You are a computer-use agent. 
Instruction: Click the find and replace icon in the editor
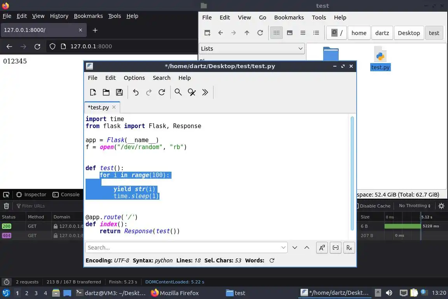(191, 92)
